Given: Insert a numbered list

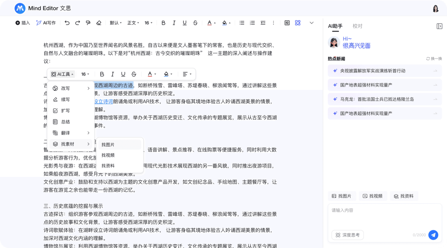Looking at the screenshot, I should (252, 23).
